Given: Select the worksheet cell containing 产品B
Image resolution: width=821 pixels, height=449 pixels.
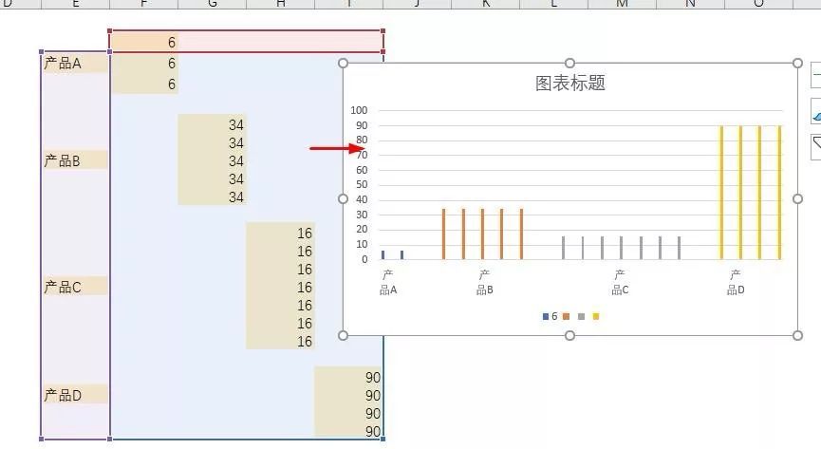Looking at the screenshot, I should point(75,159).
